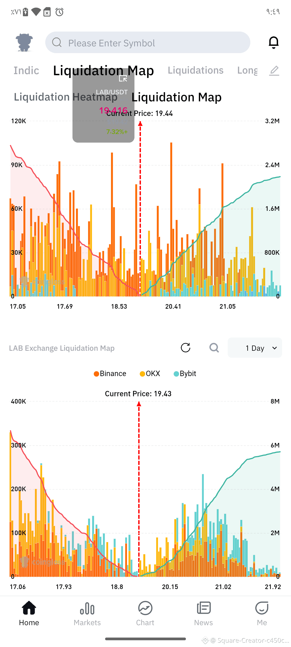Image resolution: width=291 pixels, height=647 pixels.
Task: Tap the edit pencil icon
Action: pos(274,71)
